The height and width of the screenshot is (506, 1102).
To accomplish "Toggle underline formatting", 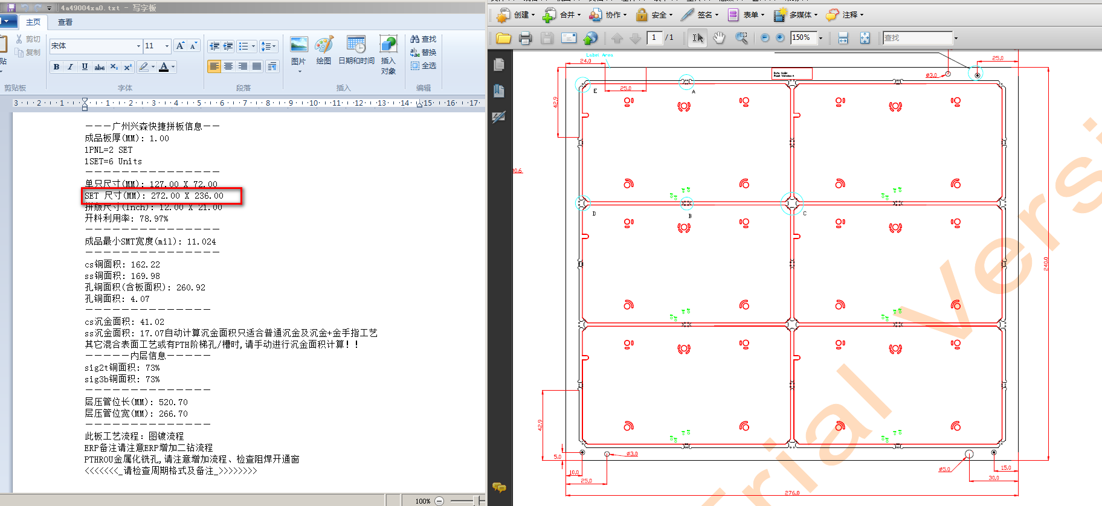I will 85,67.
